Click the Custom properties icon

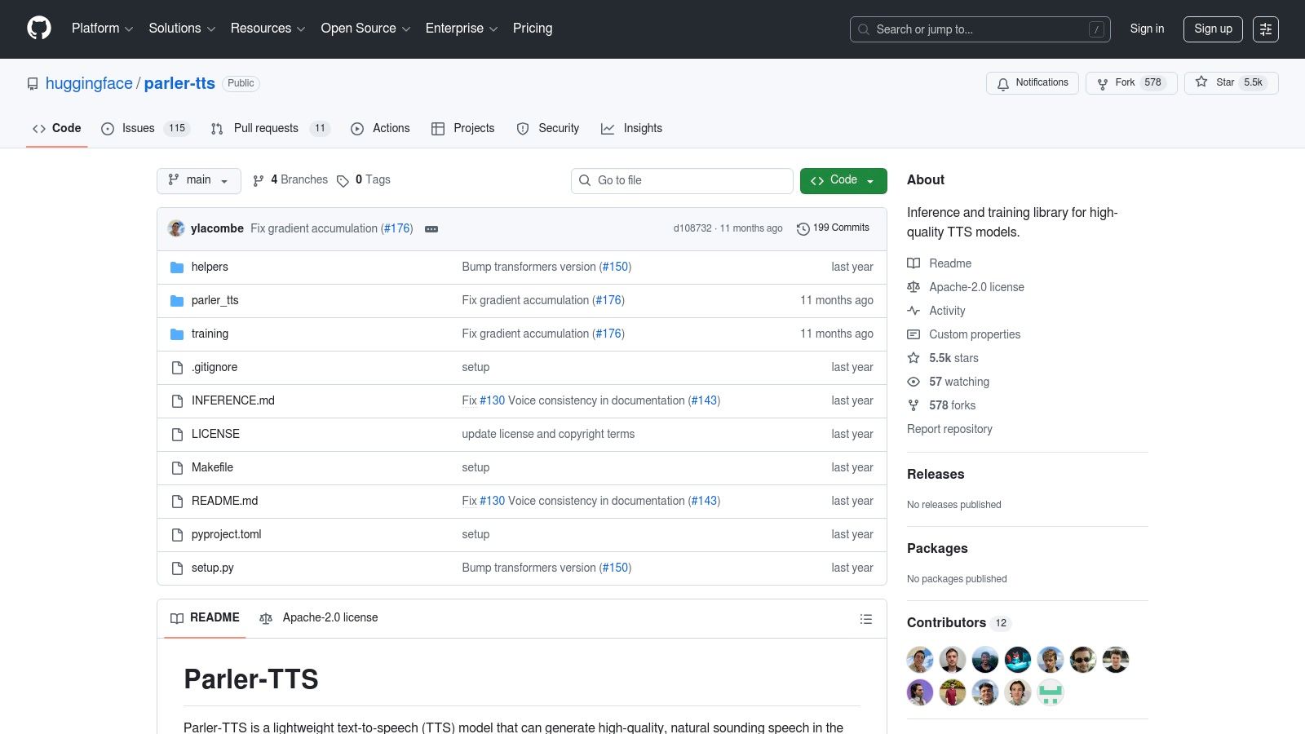click(913, 334)
